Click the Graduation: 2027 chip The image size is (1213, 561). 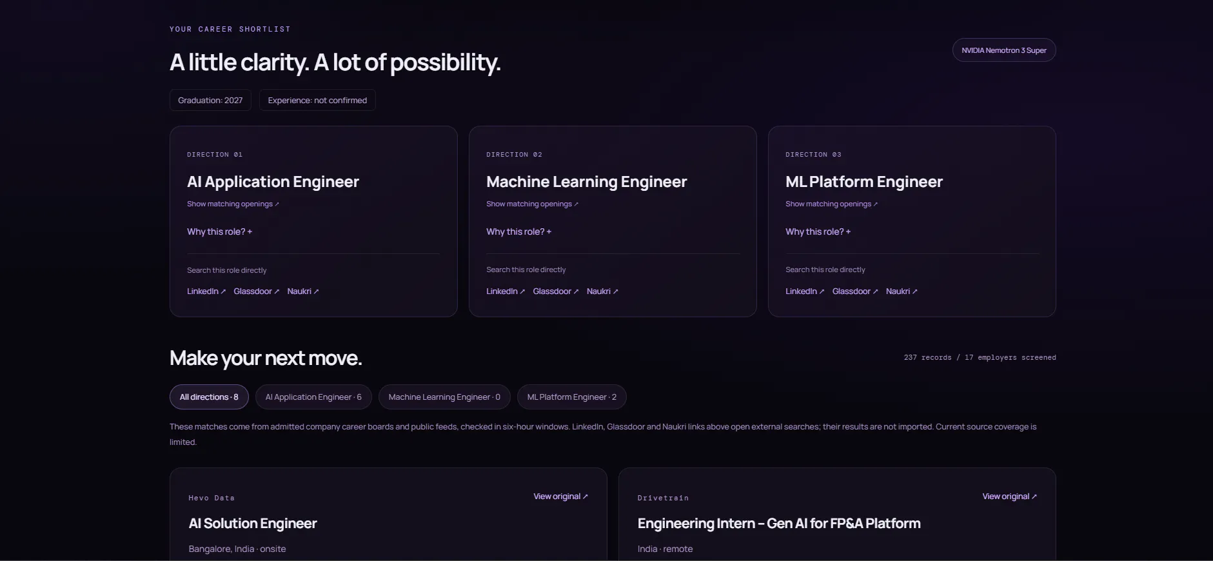click(210, 100)
